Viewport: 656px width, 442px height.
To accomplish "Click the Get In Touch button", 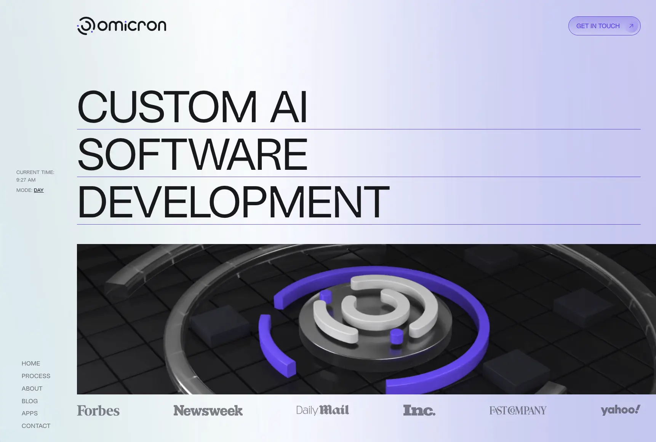I will (x=604, y=26).
